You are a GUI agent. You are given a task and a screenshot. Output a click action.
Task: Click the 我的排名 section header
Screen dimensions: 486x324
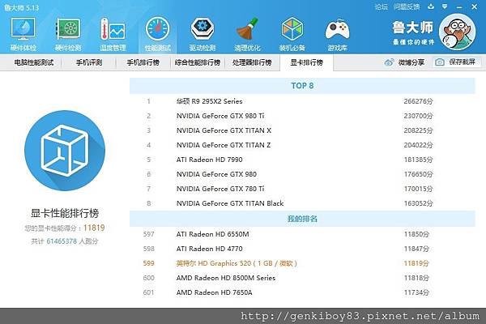click(x=302, y=219)
